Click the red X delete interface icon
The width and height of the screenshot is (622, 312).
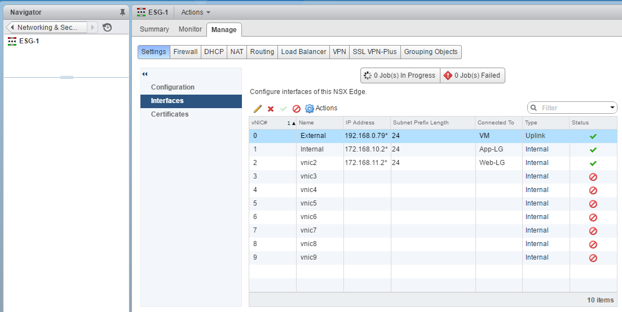pos(271,109)
